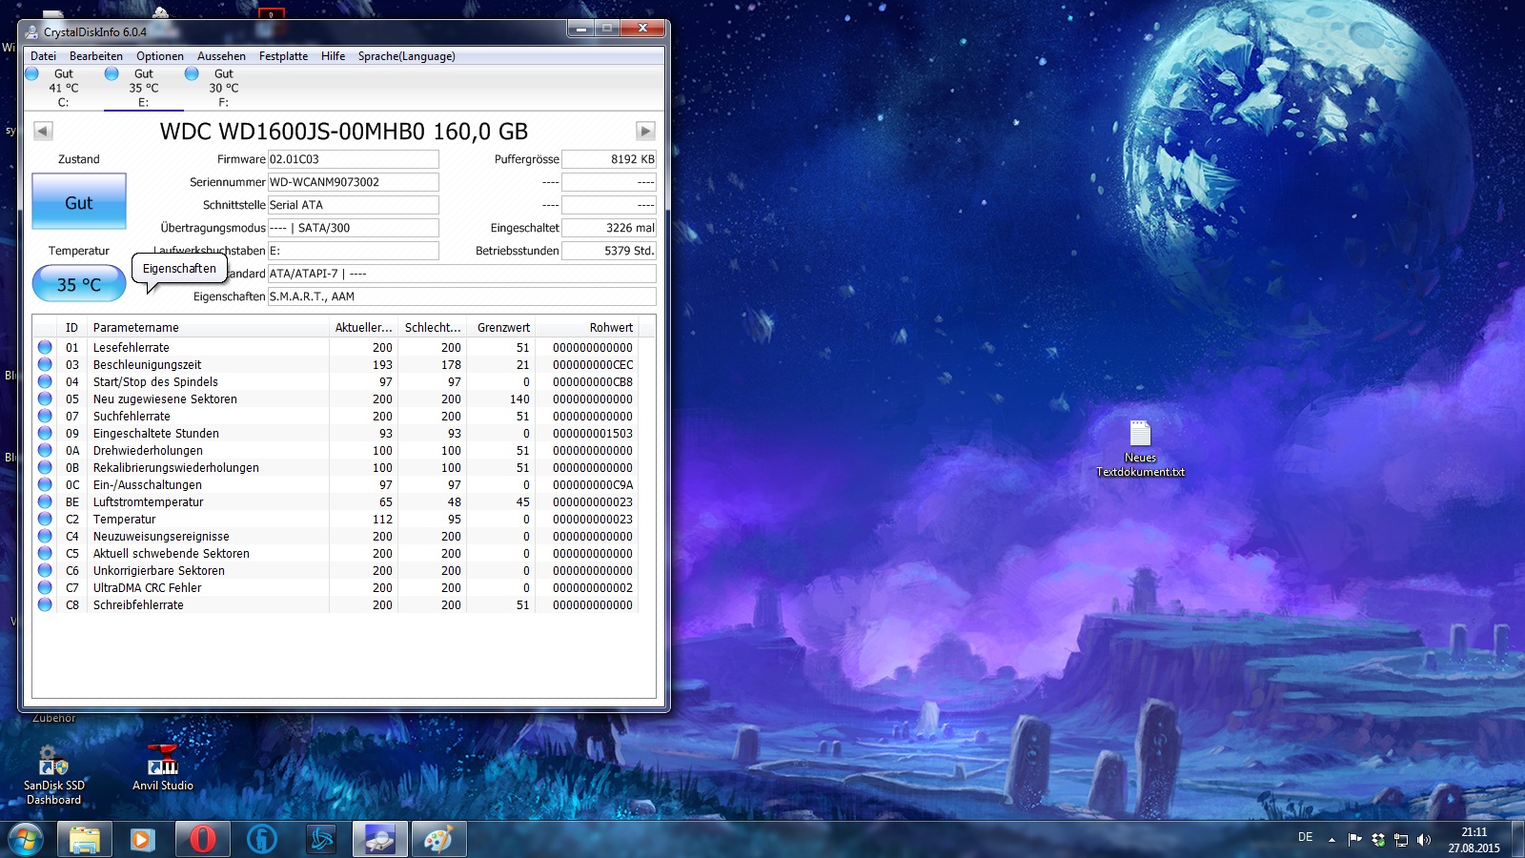
Task: Open Windows Explorer from the taskbar
Action: pos(84,840)
